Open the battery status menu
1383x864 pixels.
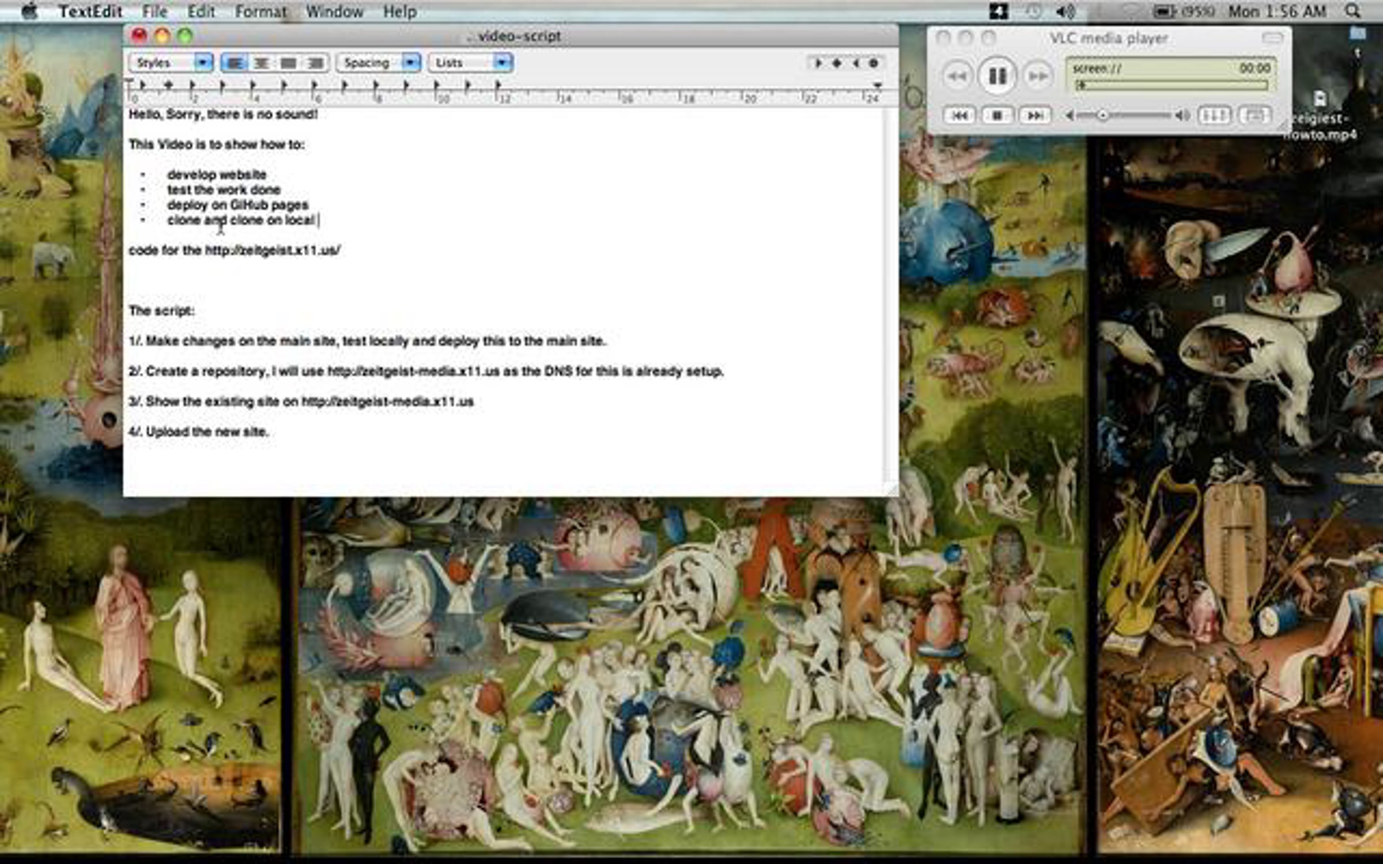(1185, 12)
